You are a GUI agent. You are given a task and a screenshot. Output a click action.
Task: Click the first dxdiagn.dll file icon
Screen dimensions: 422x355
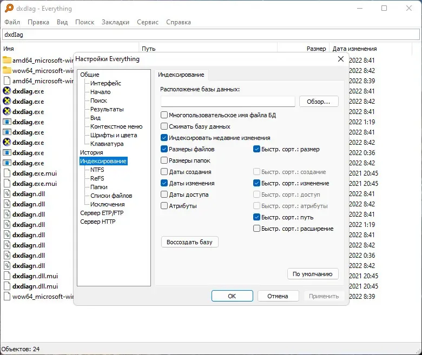pos(7,194)
